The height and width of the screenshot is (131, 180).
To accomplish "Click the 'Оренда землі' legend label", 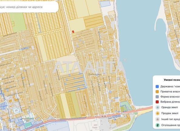I will coord(169,107).
